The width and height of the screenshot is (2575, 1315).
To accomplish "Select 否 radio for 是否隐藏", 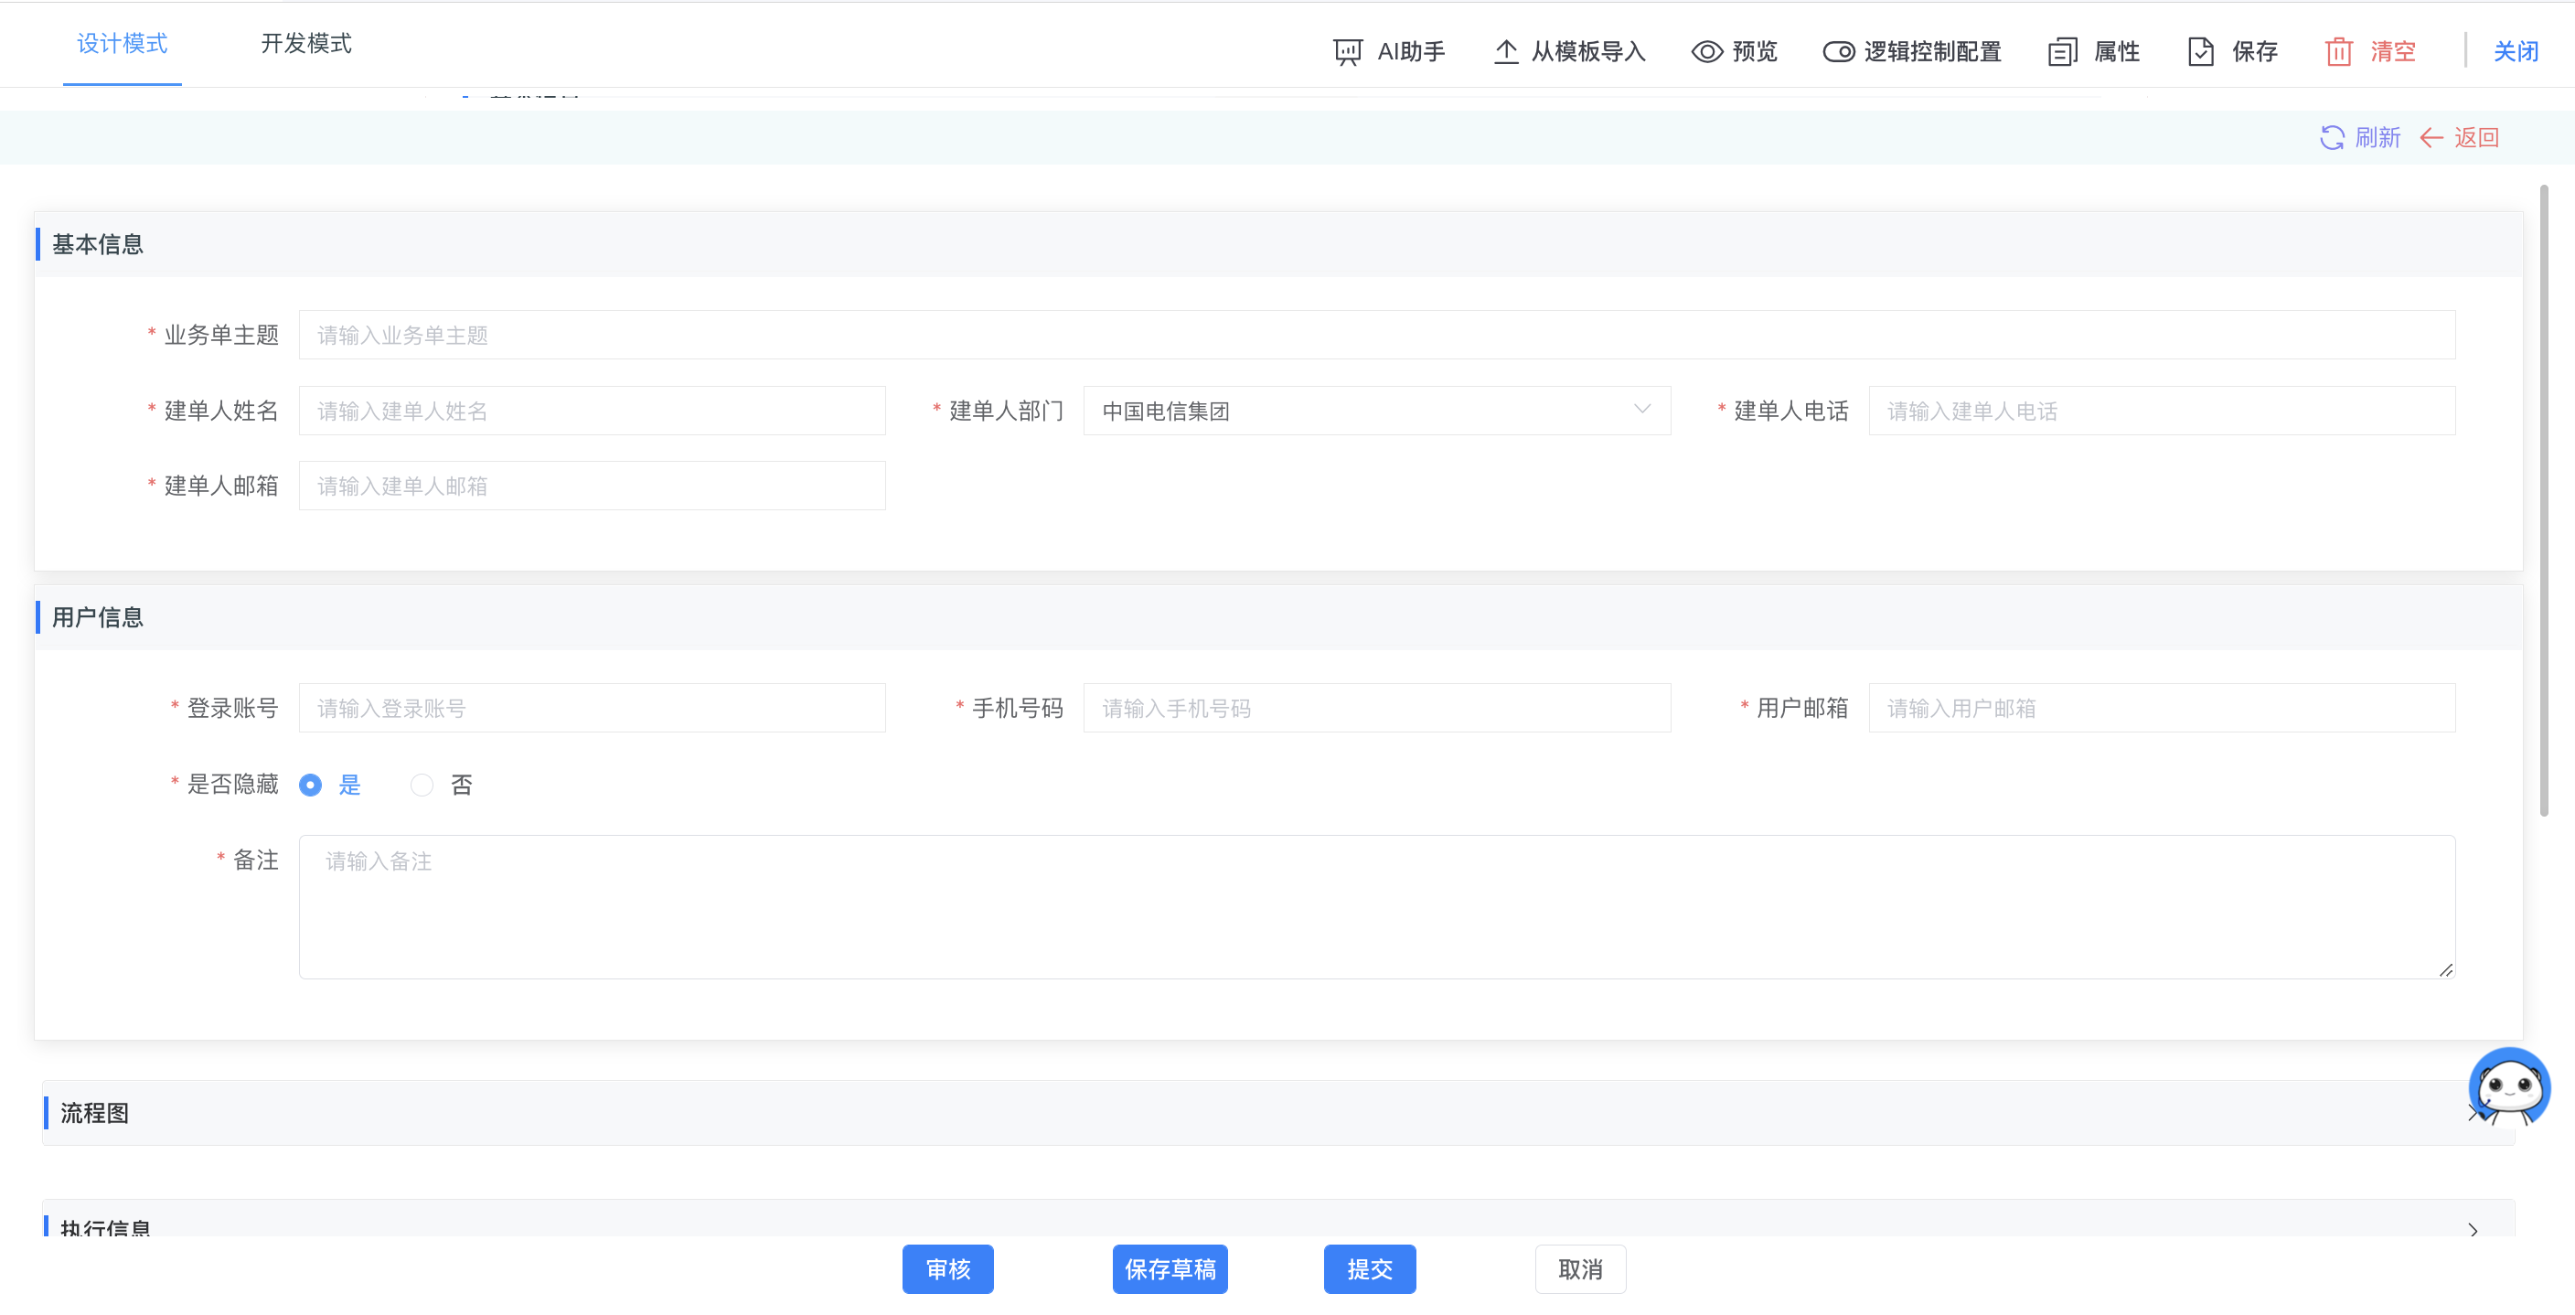I will click(x=422, y=786).
